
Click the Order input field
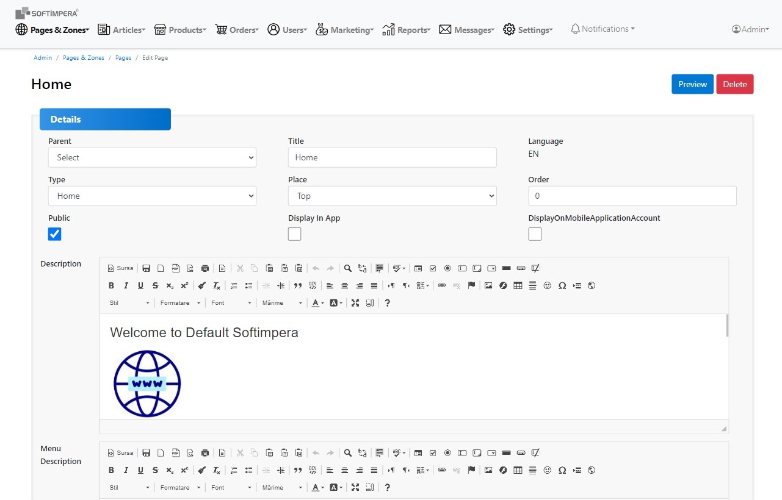632,196
